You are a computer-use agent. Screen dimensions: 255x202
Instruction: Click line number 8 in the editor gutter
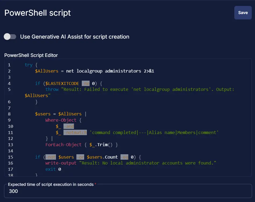coord(9,114)
